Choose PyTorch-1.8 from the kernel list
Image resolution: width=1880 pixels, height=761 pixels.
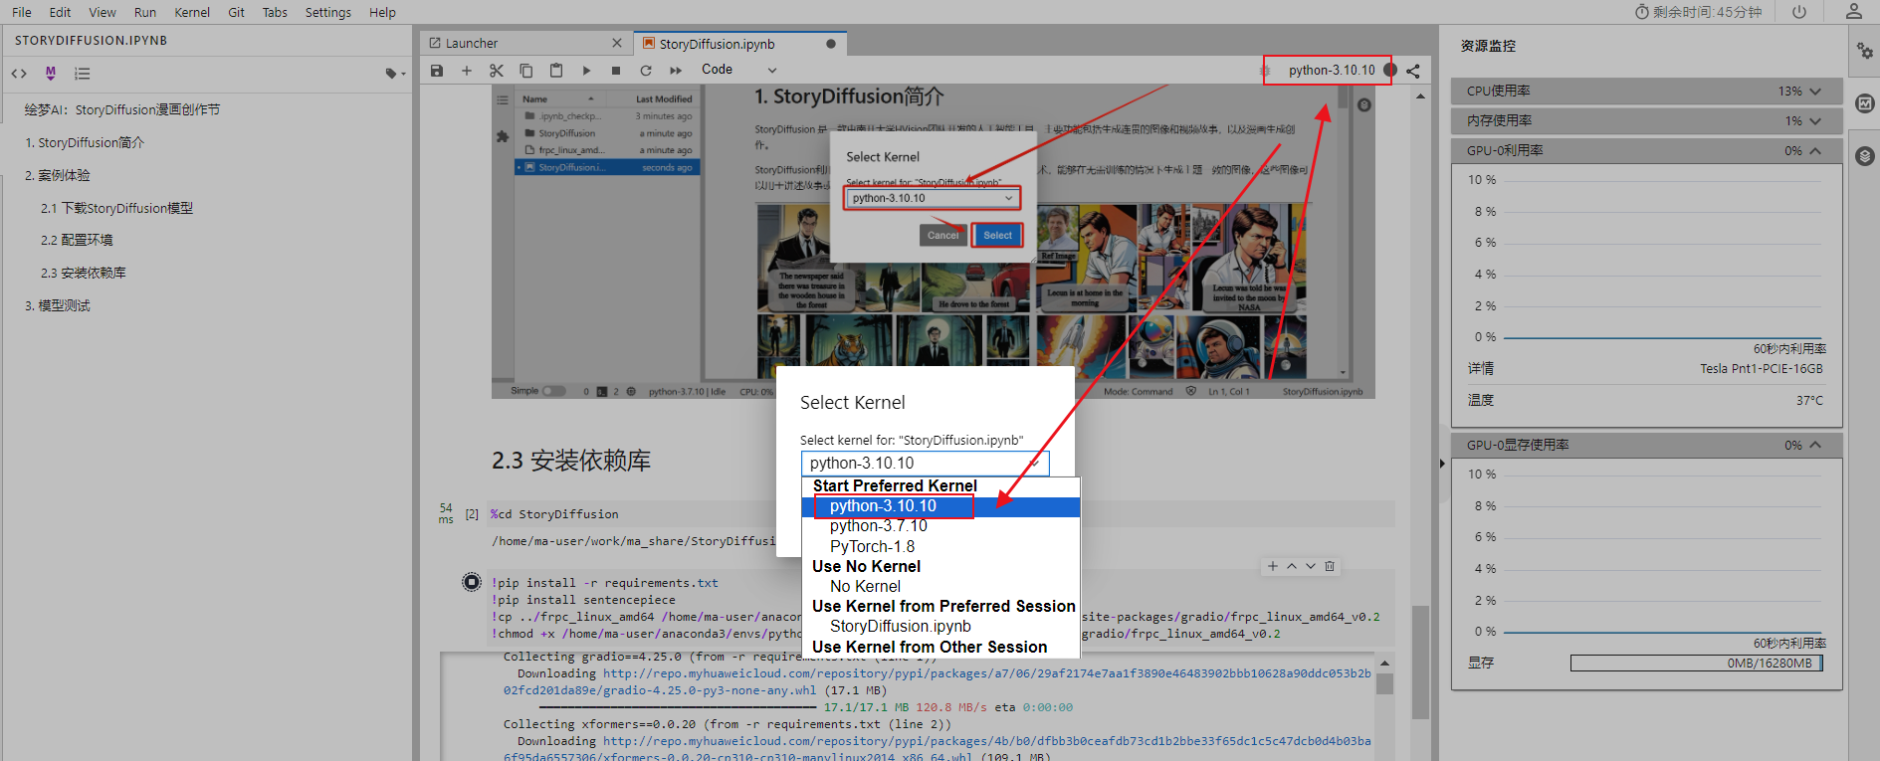point(940,547)
